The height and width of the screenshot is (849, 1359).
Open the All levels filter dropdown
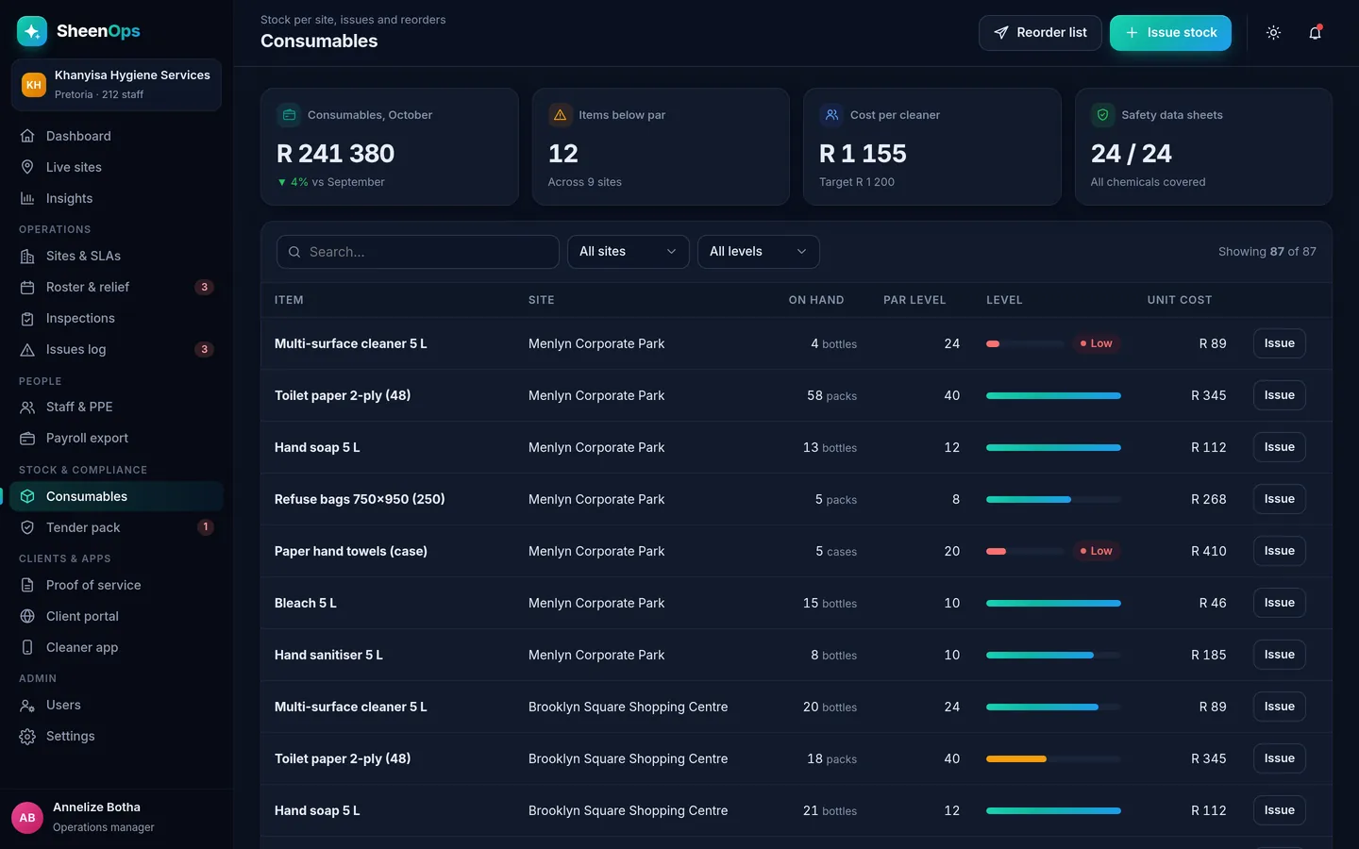(759, 252)
